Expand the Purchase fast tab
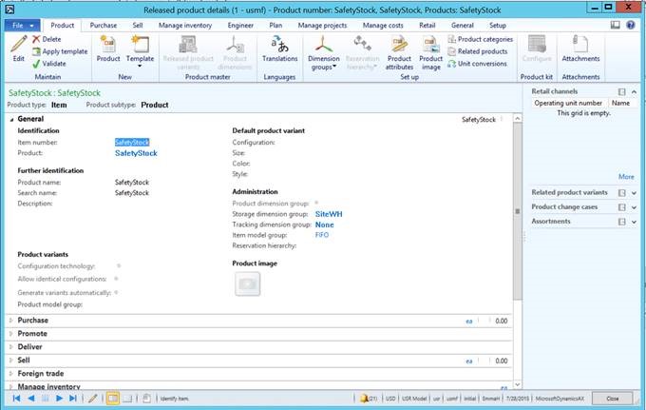The image size is (646, 410). pos(32,321)
